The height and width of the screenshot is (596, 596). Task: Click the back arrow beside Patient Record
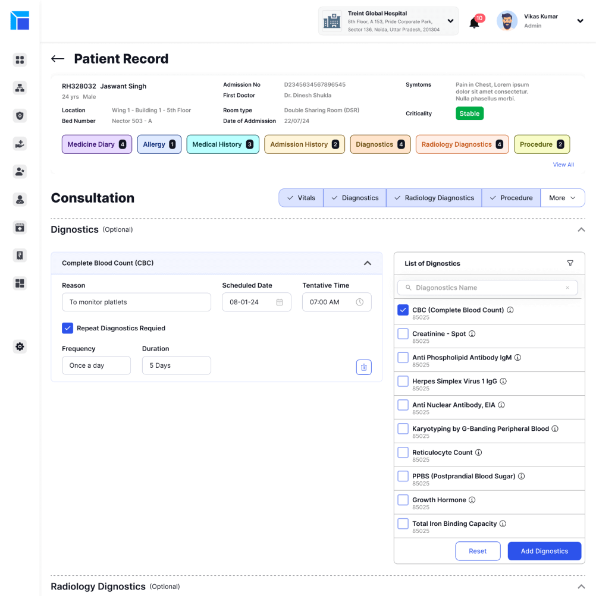point(58,59)
